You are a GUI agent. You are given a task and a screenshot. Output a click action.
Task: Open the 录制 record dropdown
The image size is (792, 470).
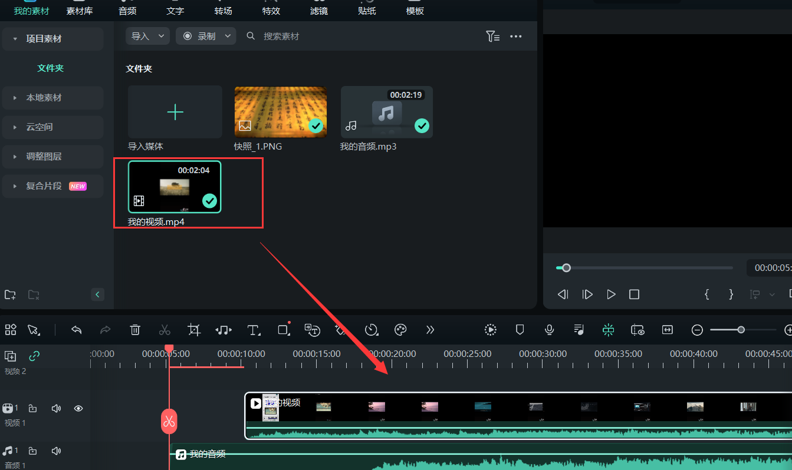pyautogui.click(x=206, y=37)
